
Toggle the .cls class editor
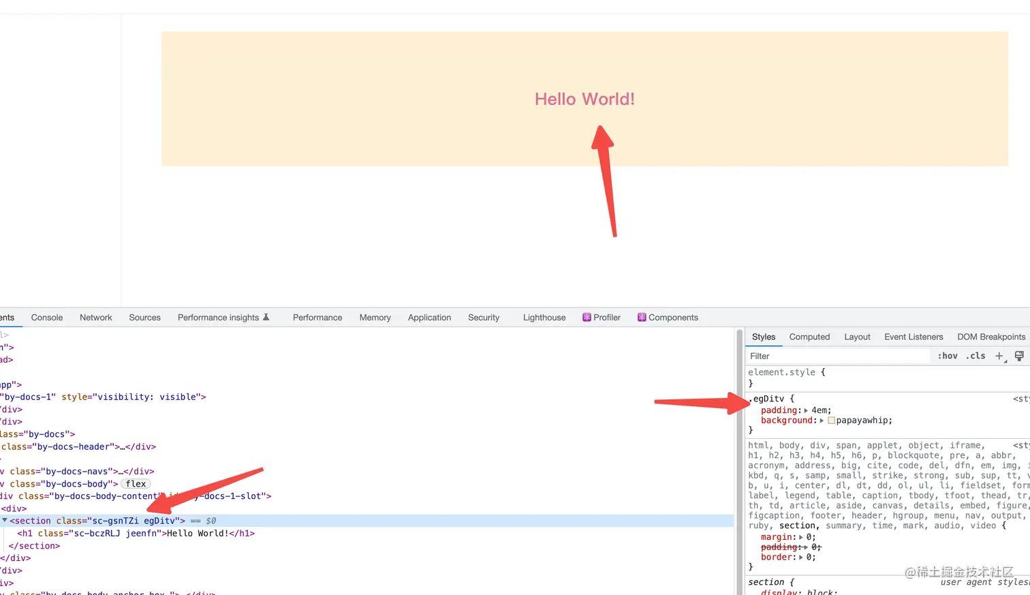(975, 355)
